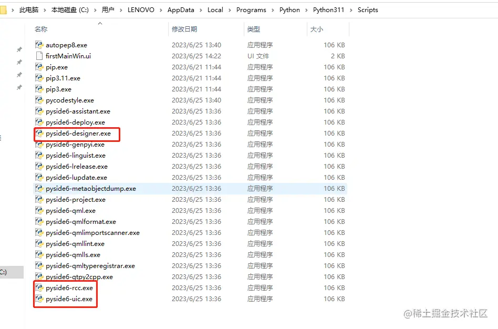Select pyside6-deploy.exe icon
The height and width of the screenshot is (329, 498).
39,122
